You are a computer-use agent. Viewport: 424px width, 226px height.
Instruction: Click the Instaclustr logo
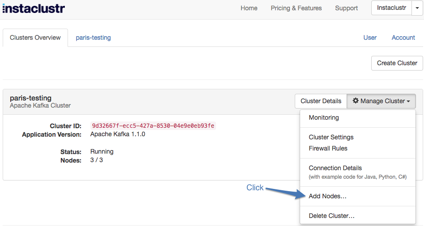point(34,8)
